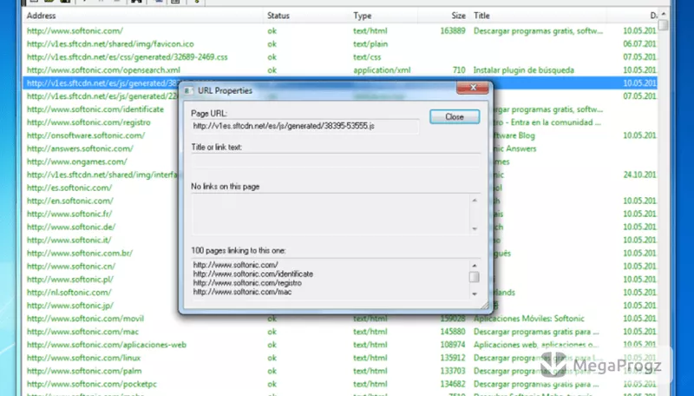The image size is (694, 396).
Task: Click the linking pages list scrollbar thumb
Action: coord(474,277)
